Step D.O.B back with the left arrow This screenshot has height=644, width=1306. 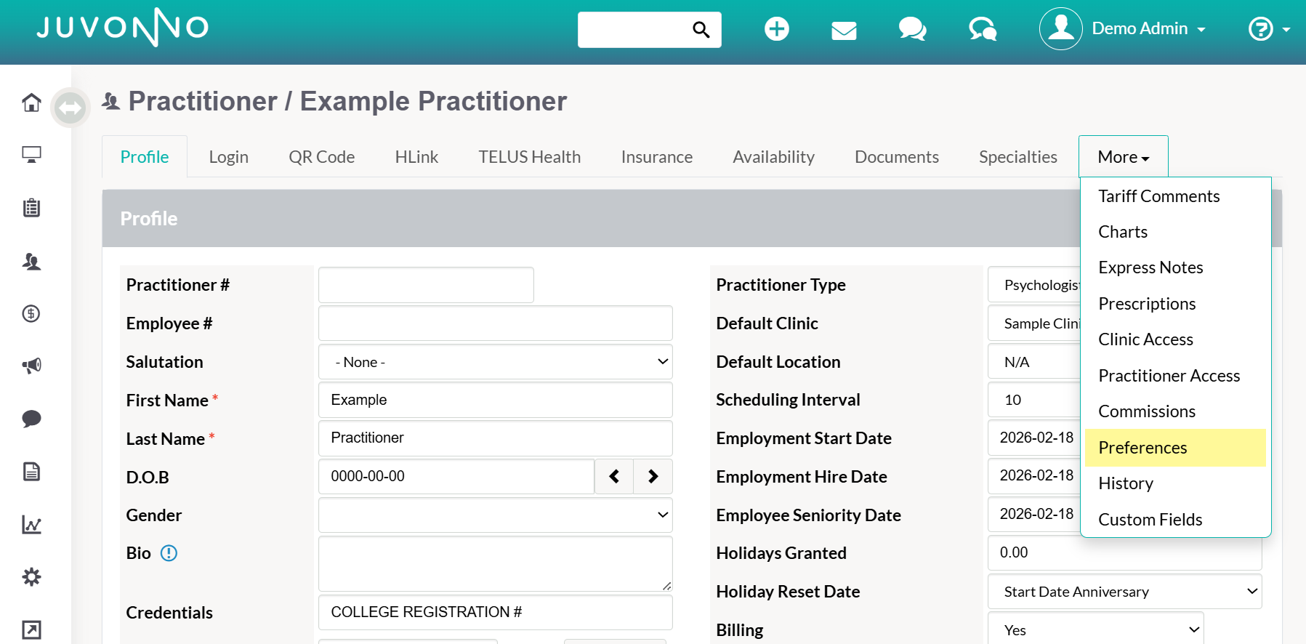click(x=614, y=477)
